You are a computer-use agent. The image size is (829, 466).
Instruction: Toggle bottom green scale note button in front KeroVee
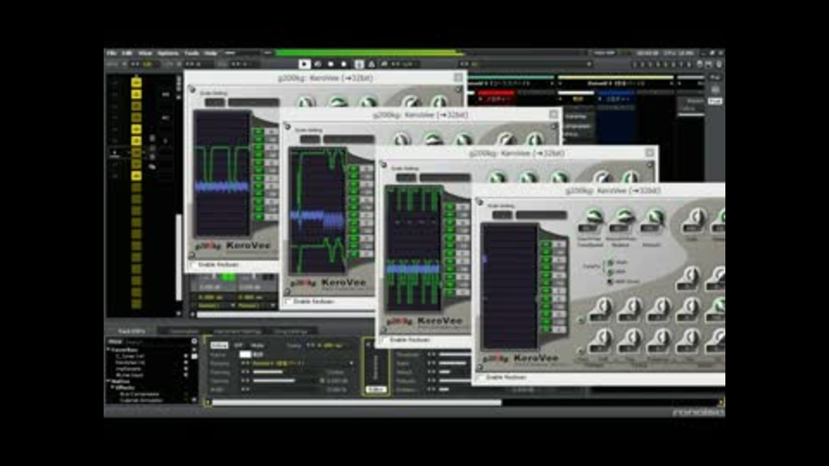pyautogui.click(x=546, y=330)
